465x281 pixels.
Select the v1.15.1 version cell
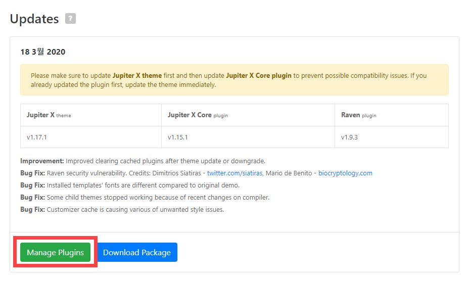(x=248, y=137)
